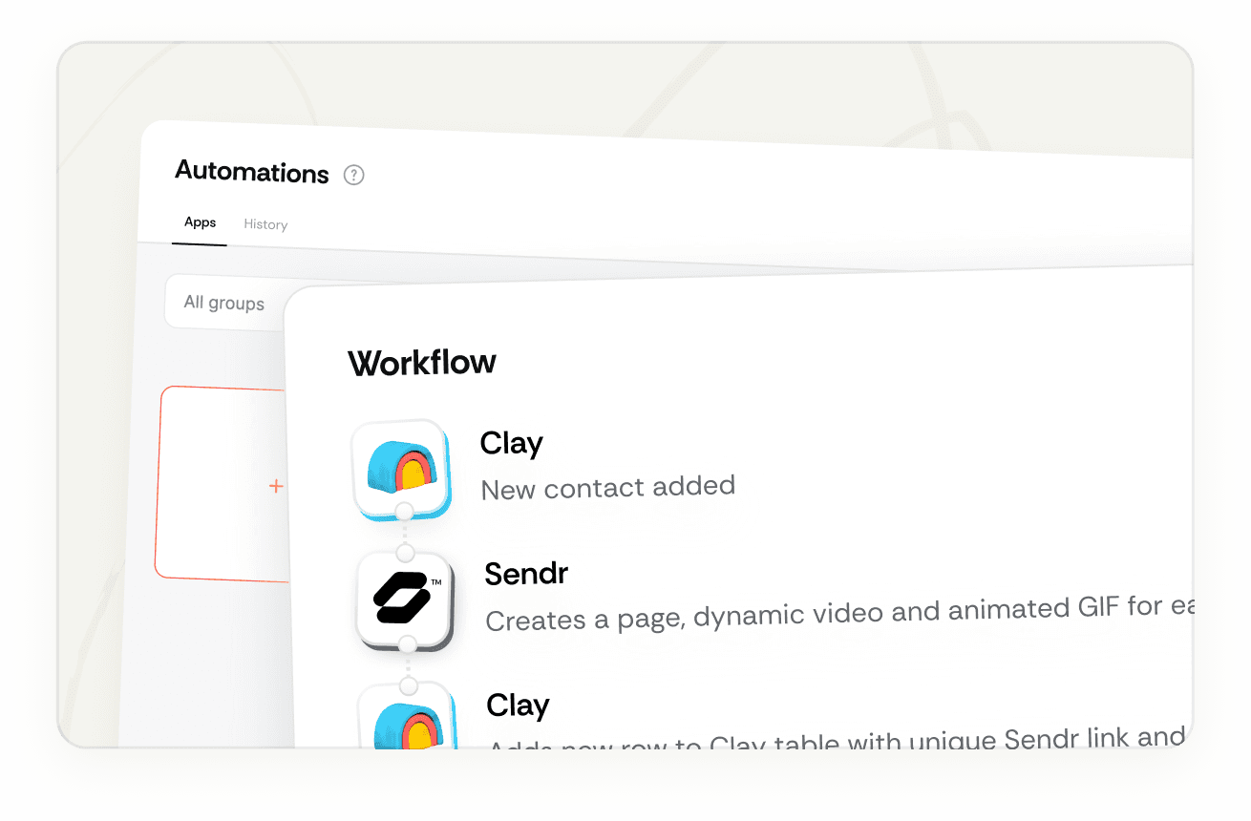The image size is (1251, 821).
Task: Click the 'Creates a page, dynamic video' description
Action: (838, 614)
